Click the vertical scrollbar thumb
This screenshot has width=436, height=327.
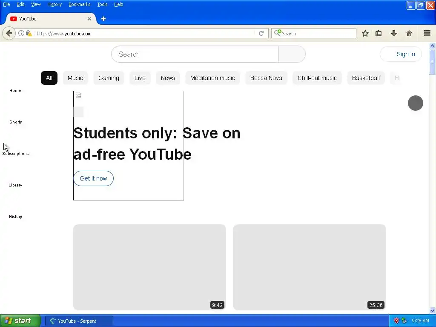(x=432, y=62)
